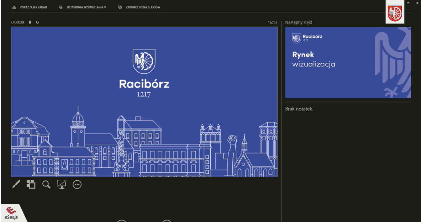Close the presenter view window

point(417,3)
